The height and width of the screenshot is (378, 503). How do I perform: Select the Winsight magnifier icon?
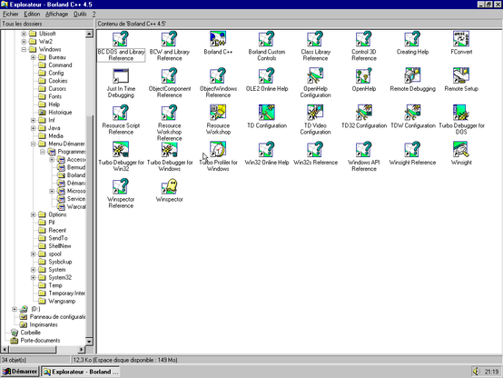[x=461, y=150]
